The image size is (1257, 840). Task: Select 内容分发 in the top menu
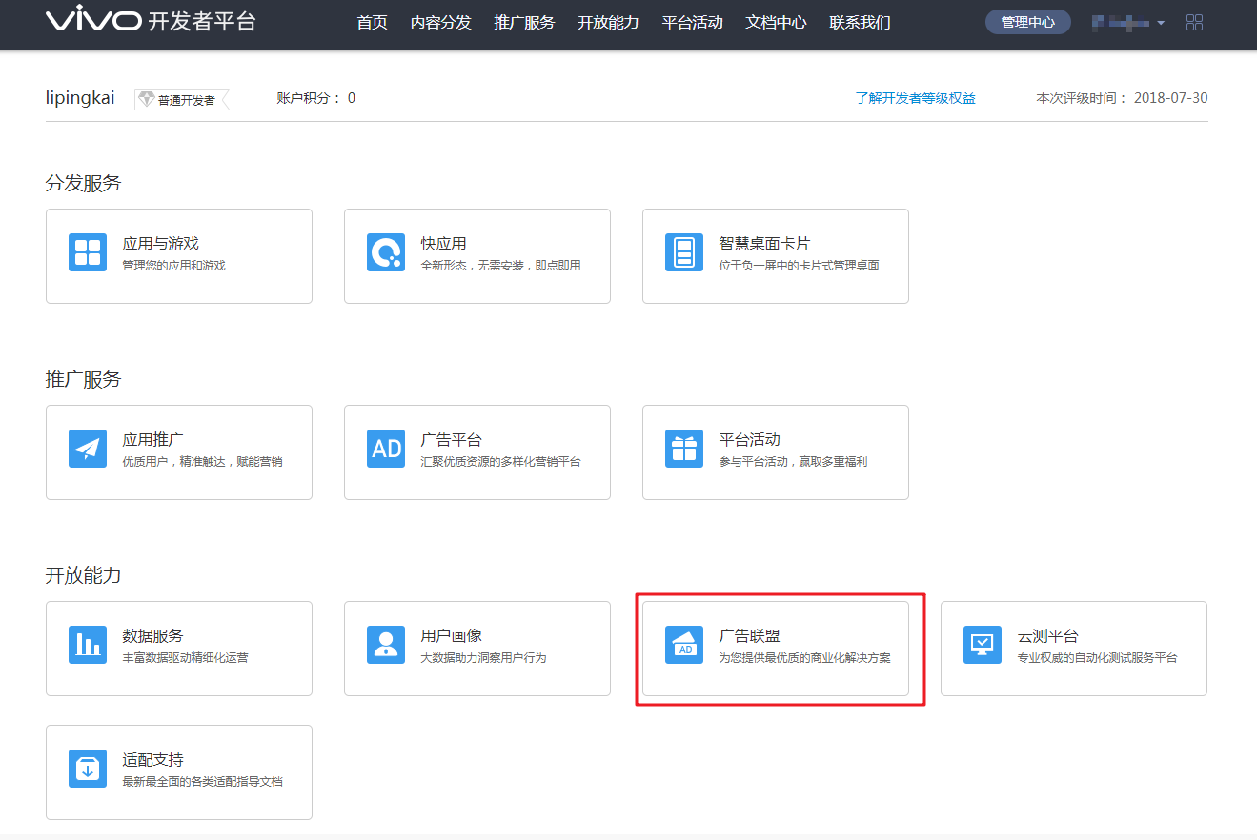pos(440,22)
